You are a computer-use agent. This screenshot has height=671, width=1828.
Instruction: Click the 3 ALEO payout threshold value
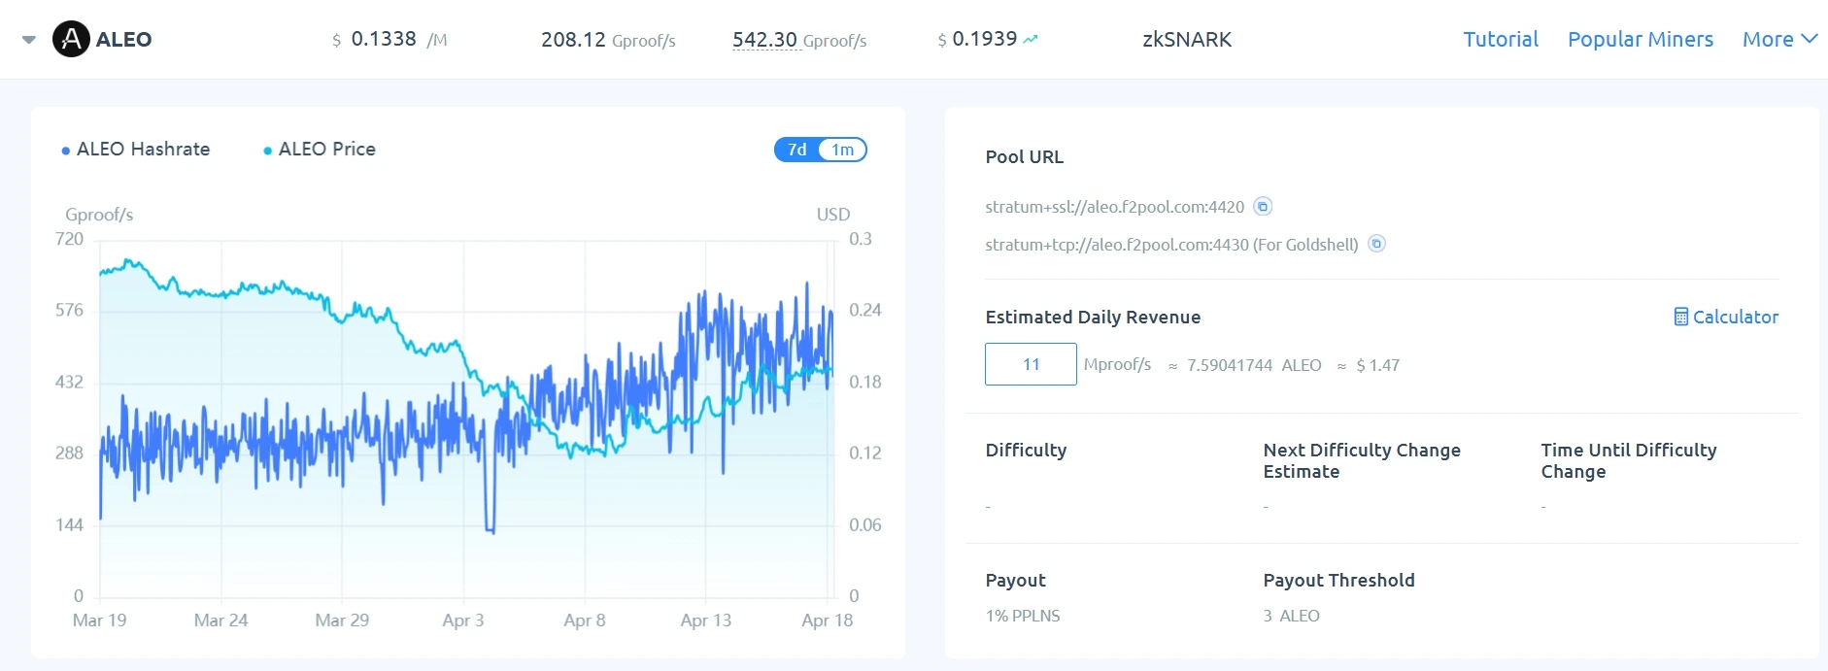point(1291,616)
